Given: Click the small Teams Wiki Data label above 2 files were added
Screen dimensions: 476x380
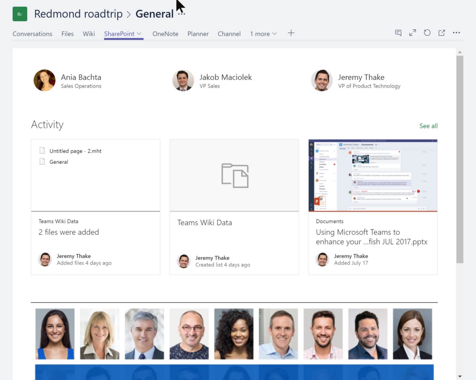Looking at the screenshot, I should (58, 221).
